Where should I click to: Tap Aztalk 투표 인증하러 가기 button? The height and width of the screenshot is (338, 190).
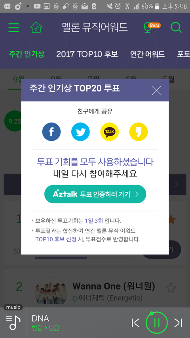pyautogui.click(x=95, y=194)
